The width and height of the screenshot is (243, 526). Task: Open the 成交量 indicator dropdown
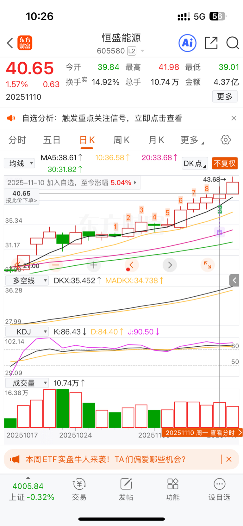27,383
